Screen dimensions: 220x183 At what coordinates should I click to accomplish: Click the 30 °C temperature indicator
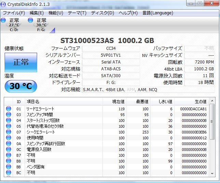[x=21, y=86]
